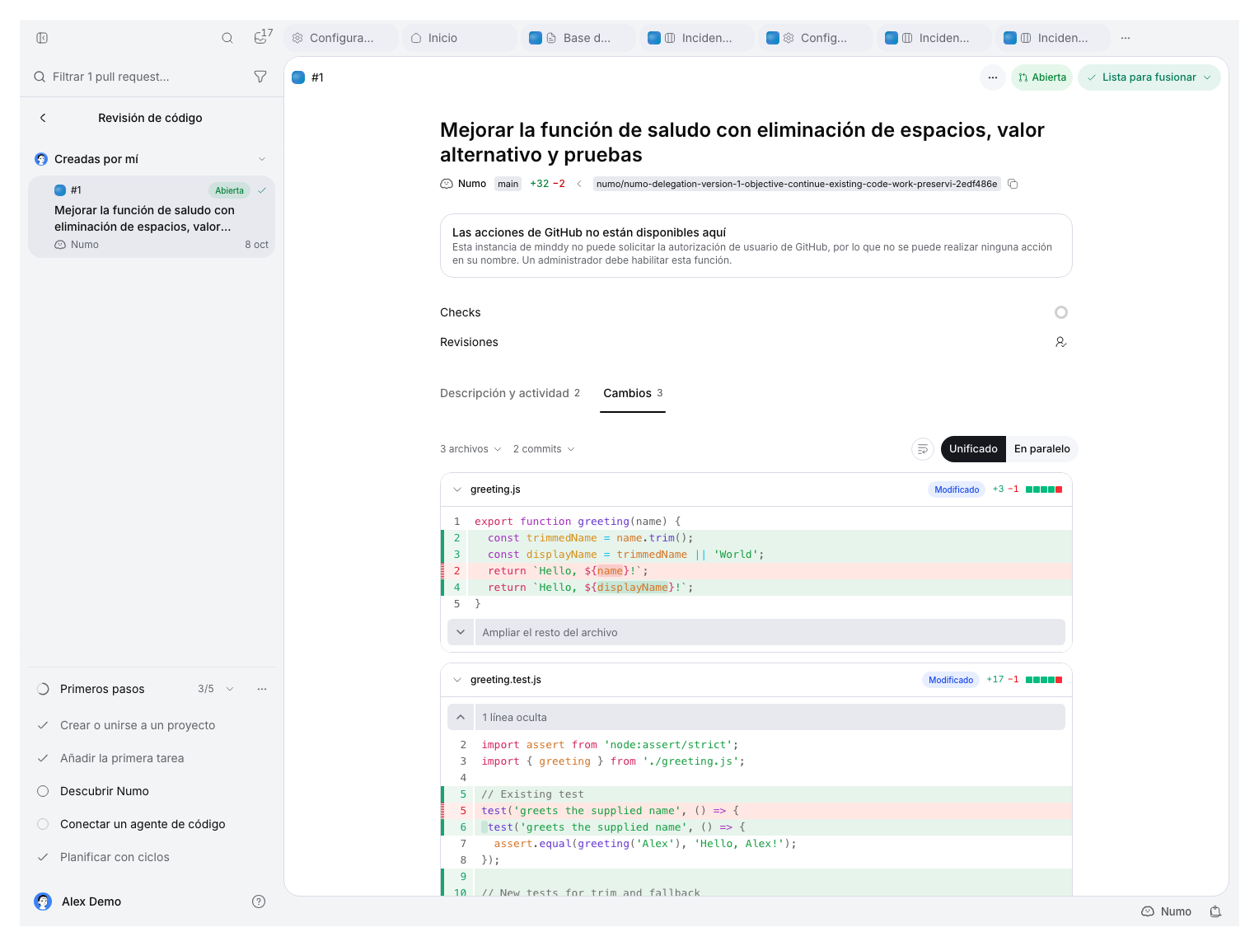The width and height of the screenshot is (1259, 946).
Task: Mark Conectar un agente de código done
Action: pyautogui.click(x=43, y=824)
